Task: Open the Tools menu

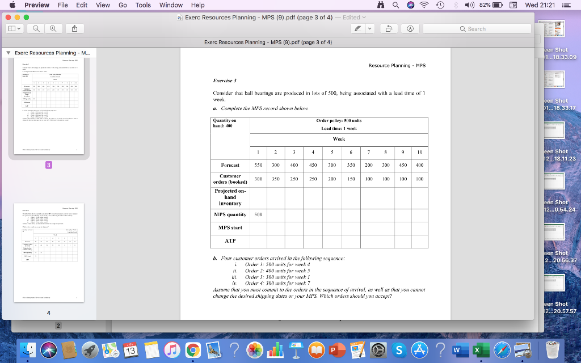Action: (x=142, y=5)
